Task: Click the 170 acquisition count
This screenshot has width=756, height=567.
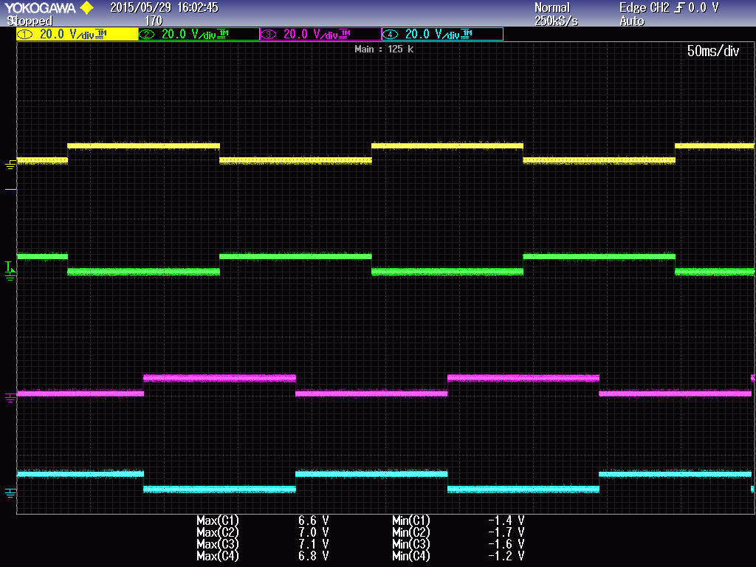Action: click(x=154, y=21)
